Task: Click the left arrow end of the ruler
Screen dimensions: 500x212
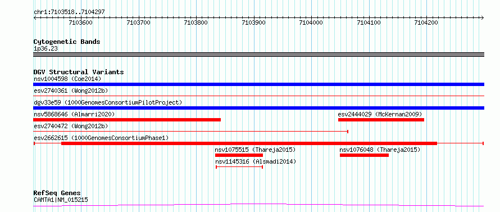Action: (35, 17)
